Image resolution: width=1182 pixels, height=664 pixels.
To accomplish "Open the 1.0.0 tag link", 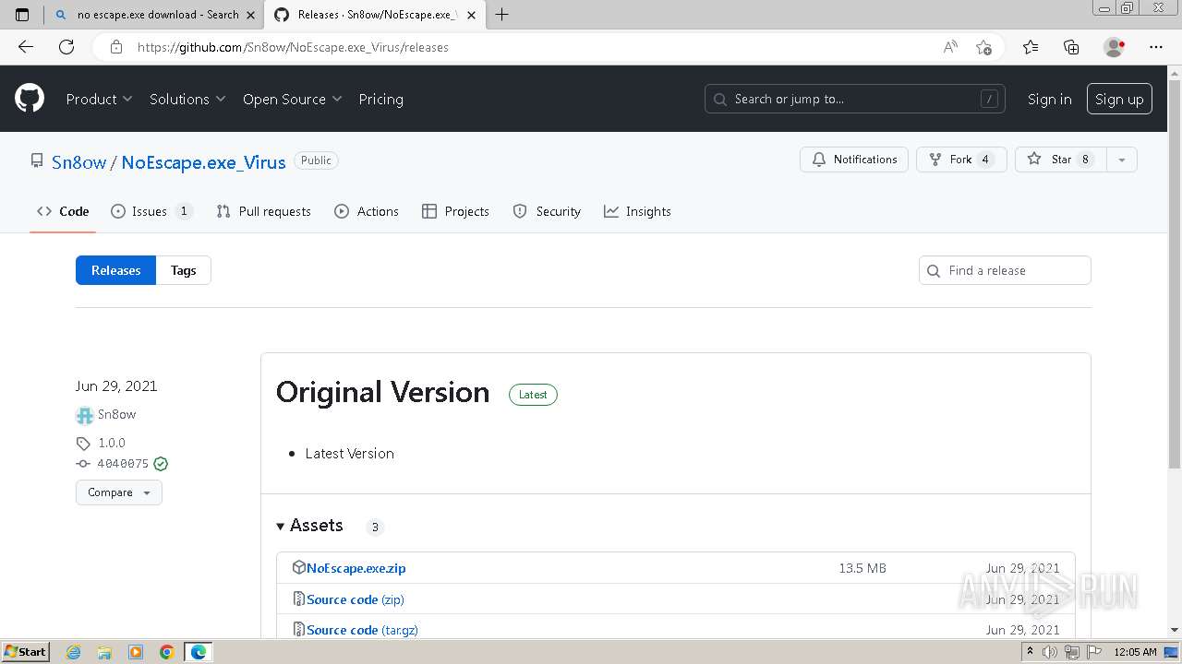I will [112, 444].
